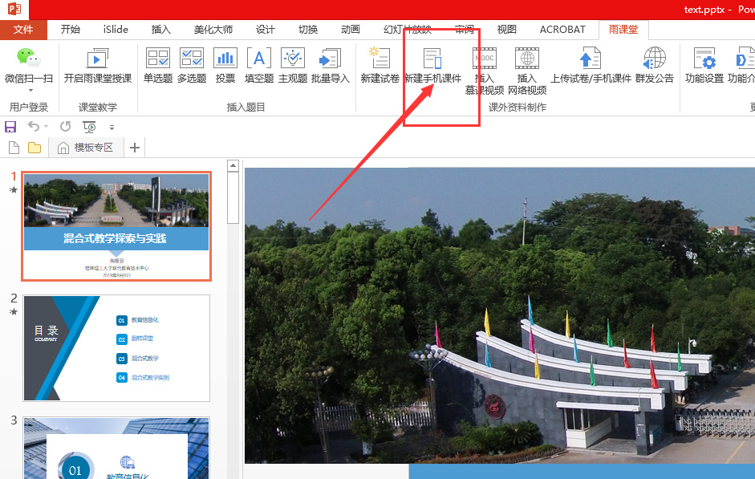Switch to the 插入 (Insert) tab
This screenshot has width=755, height=479.
160,30
